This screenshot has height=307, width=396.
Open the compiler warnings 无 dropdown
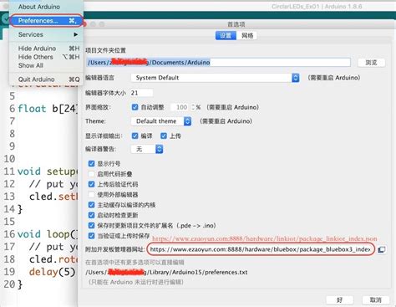point(147,149)
